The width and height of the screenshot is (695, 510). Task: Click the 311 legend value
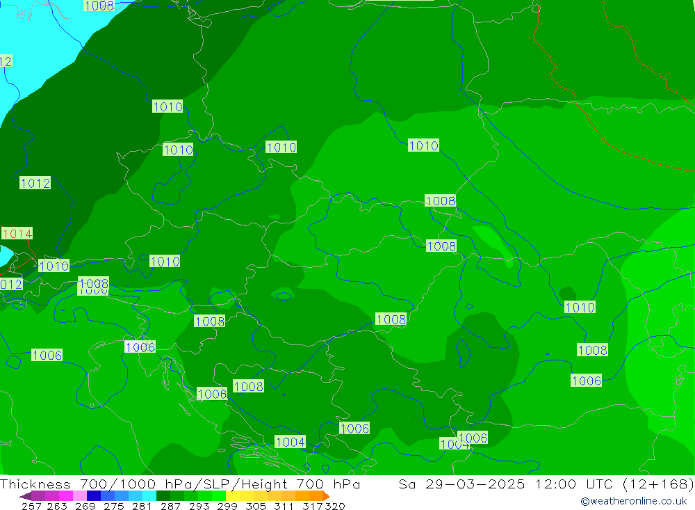coord(284,506)
